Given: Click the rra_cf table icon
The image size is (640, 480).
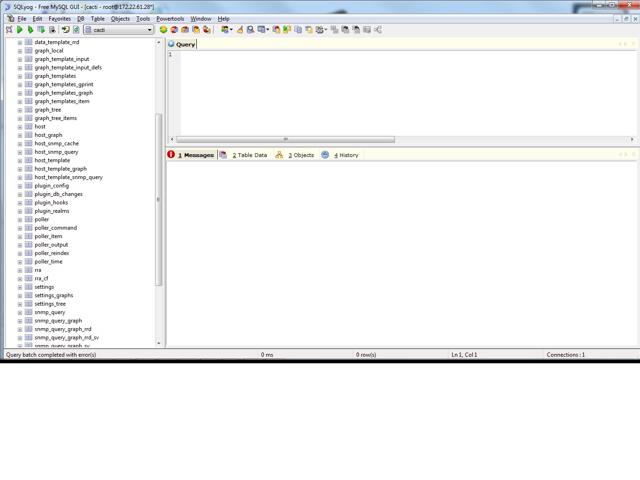Looking at the screenshot, I should coord(29,278).
